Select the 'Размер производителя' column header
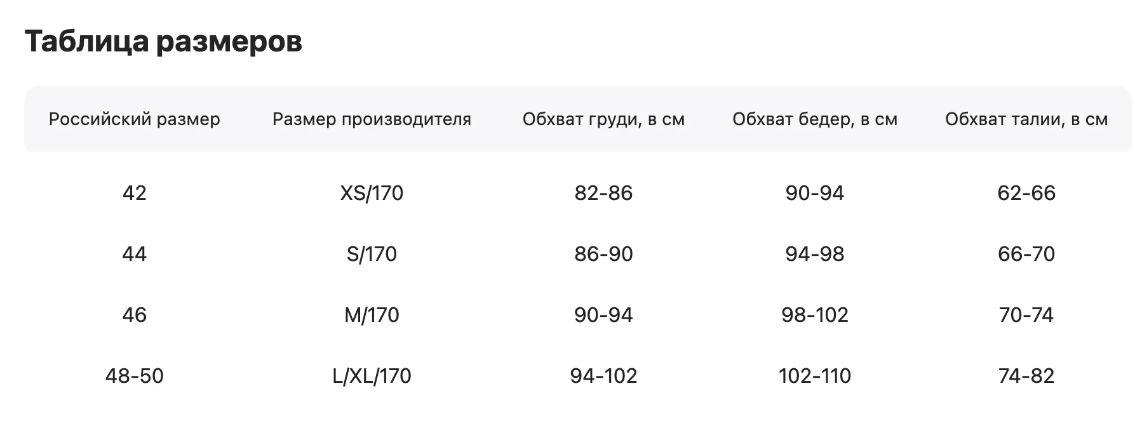 pos(372,119)
